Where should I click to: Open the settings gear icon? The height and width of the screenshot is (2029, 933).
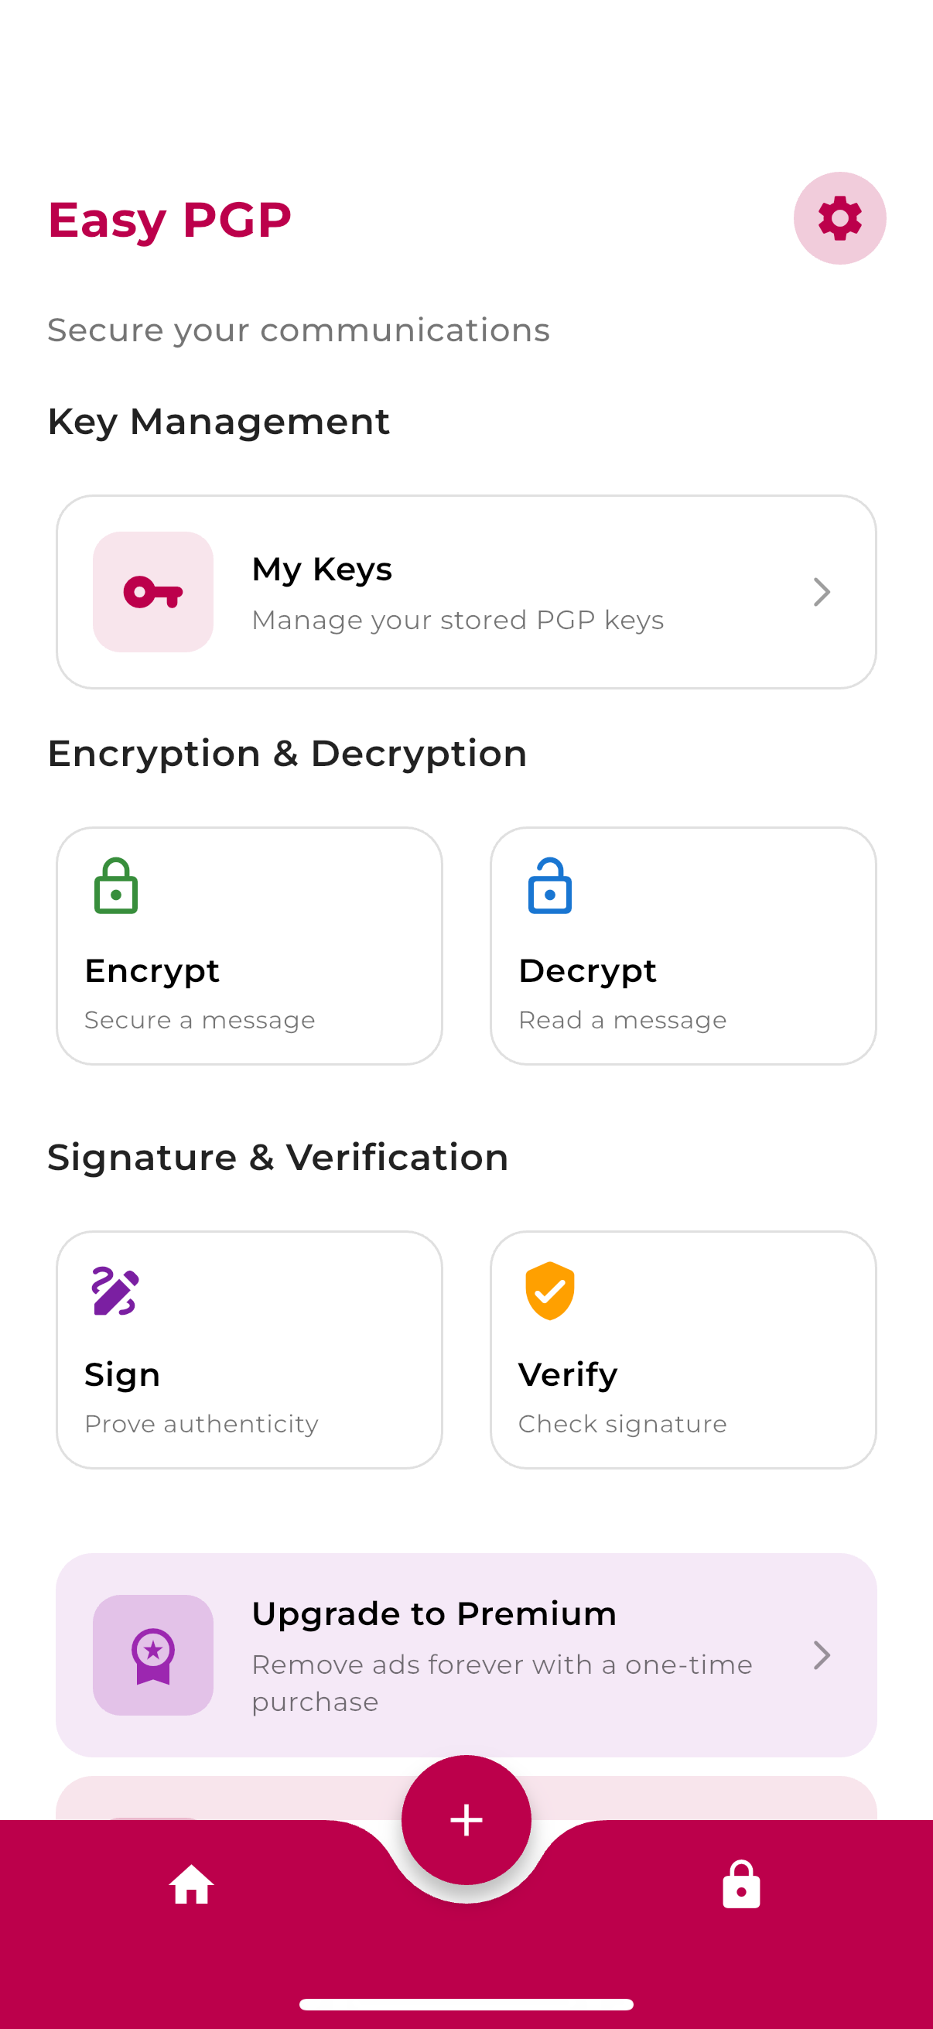pyautogui.click(x=839, y=218)
